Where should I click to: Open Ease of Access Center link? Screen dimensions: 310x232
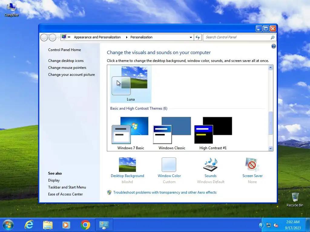[x=65, y=194]
